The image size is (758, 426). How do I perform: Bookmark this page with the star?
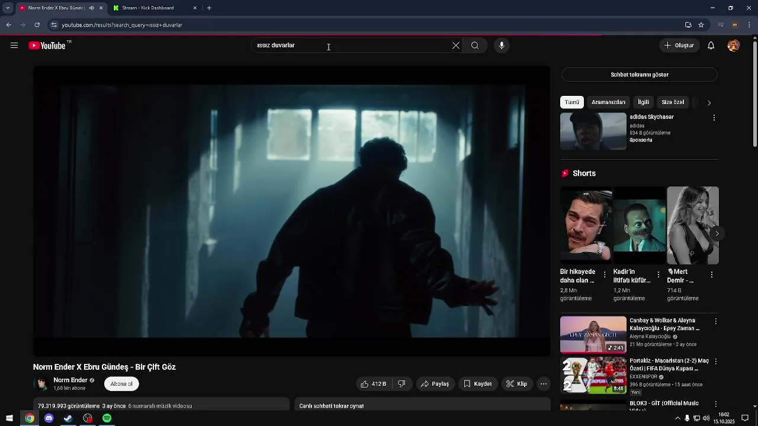pos(701,25)
